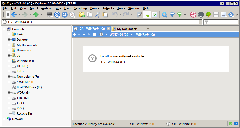Click the green checkmark status bar icon
240x128 pixels.
(x=231, y=124)
